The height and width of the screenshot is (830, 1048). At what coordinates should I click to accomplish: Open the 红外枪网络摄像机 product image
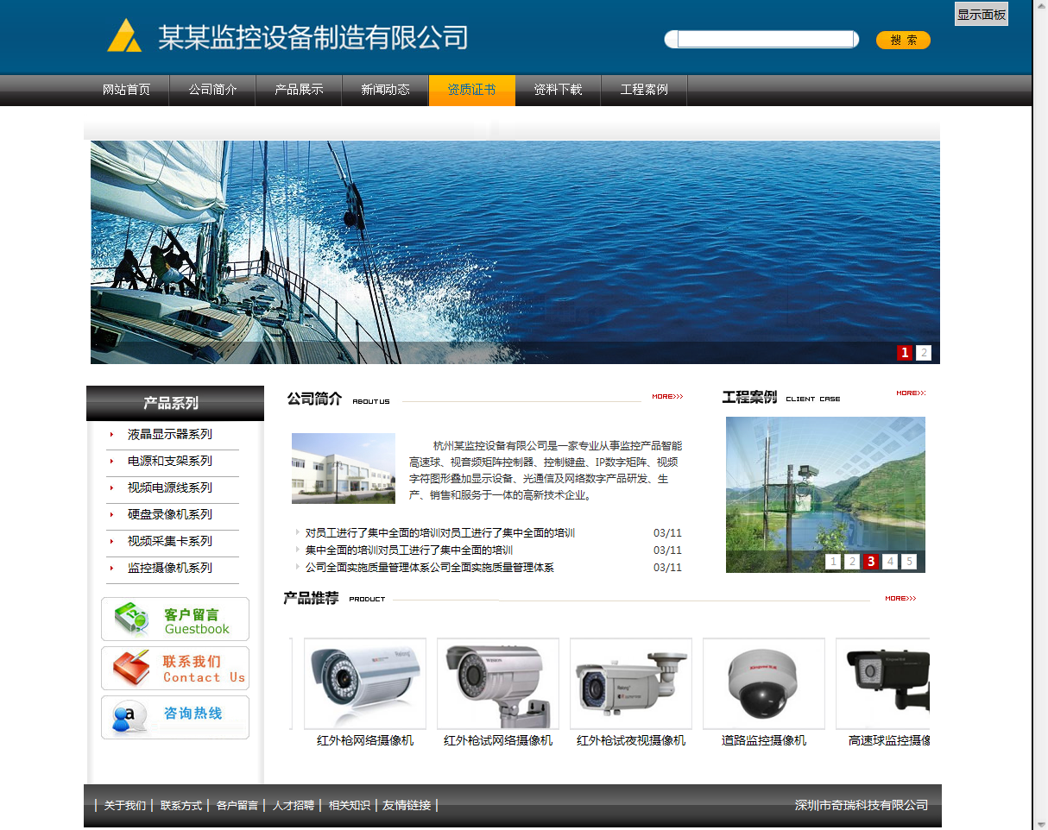pyautogui.click(x=365, y=684)
